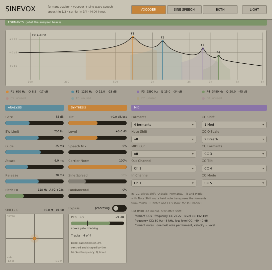Click the '100%' Carrier Norm value
The image size is (272, 270).
123,161
